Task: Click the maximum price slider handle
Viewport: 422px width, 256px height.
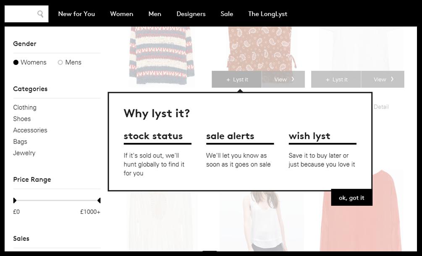Action: pos(99,200)
